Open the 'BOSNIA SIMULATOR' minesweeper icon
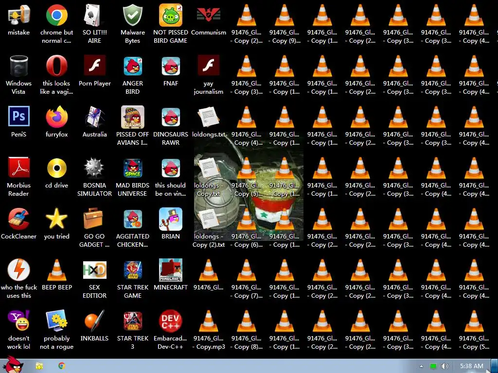 click(x=94, y=168)
